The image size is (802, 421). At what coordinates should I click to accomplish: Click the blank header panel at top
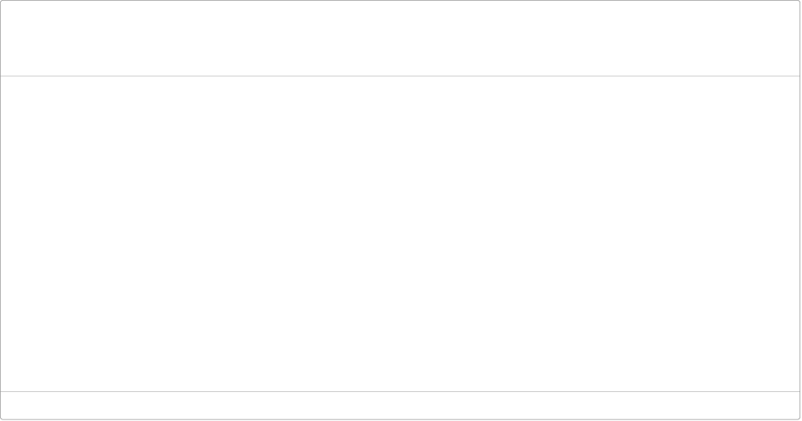click(x=401, y=39)
